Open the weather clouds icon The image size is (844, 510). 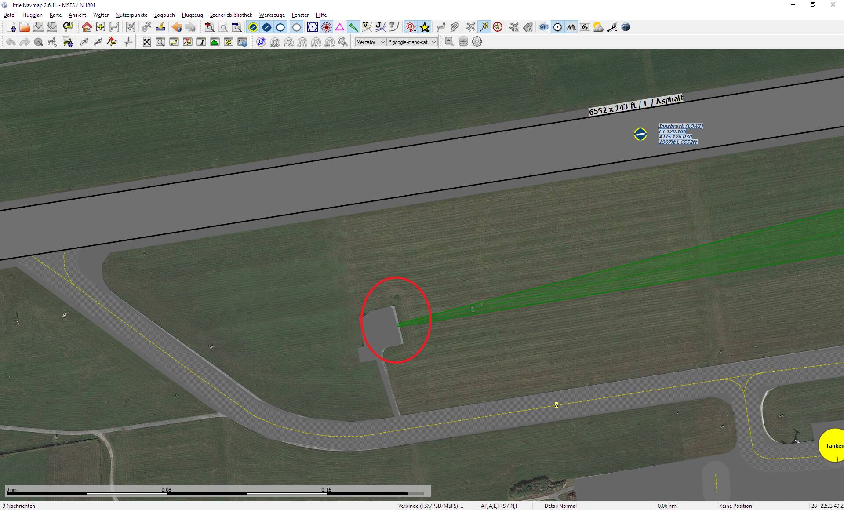click(598, 27)
